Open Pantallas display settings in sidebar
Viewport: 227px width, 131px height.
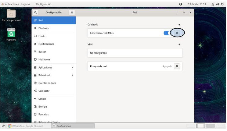click(43, 114)
